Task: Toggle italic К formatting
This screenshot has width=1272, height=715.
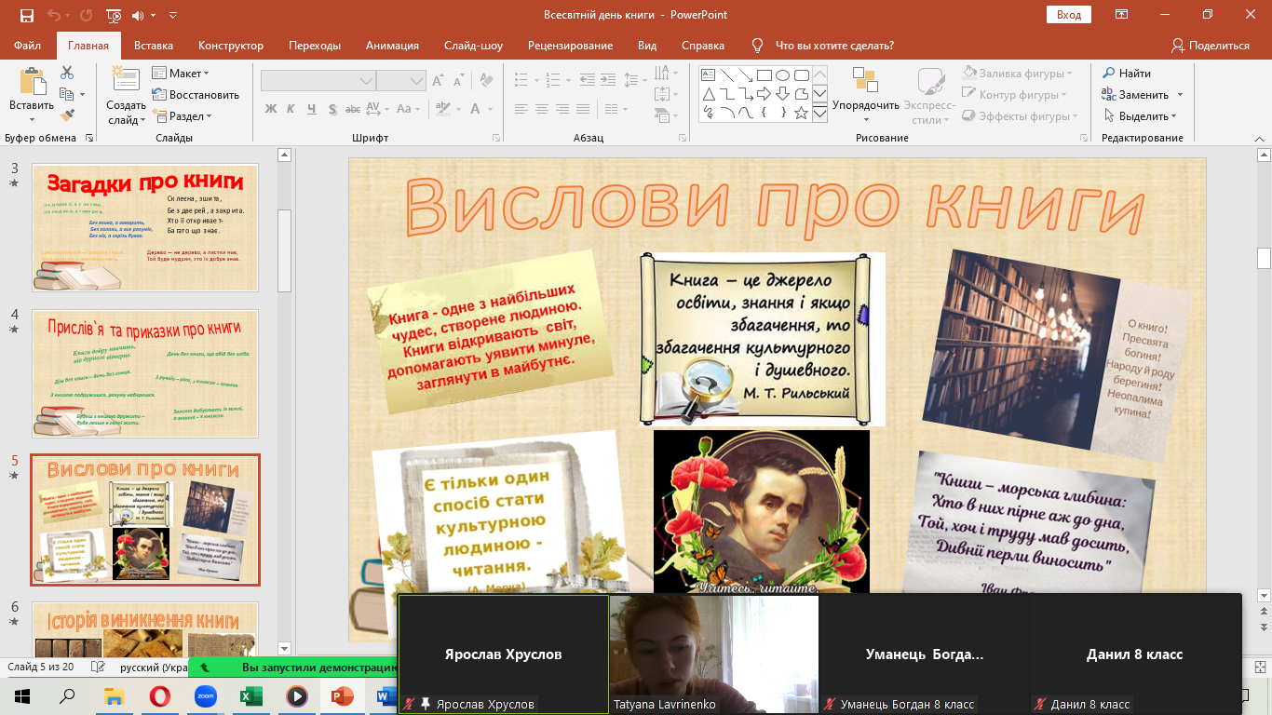Action: [291, 109]
